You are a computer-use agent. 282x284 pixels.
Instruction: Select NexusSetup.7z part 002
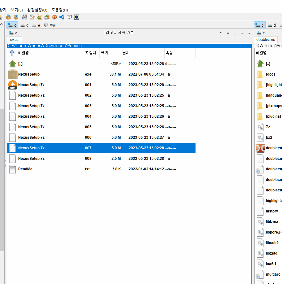[x=101, y=95]
